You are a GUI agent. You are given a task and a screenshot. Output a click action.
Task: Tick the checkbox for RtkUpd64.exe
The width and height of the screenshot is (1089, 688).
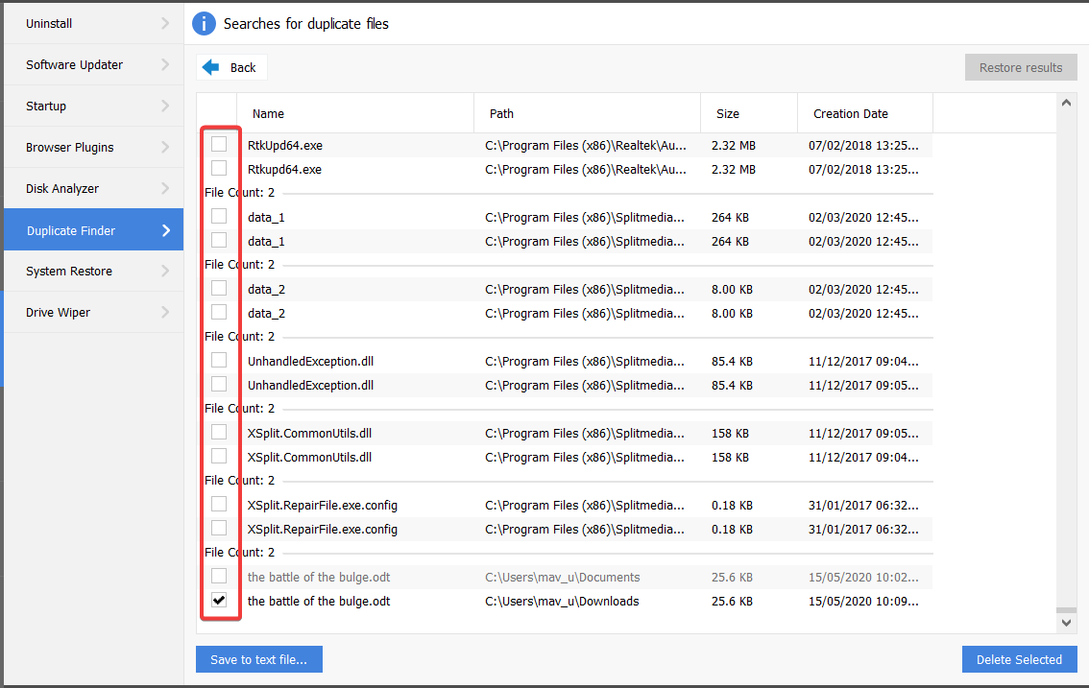coord(219,144)
